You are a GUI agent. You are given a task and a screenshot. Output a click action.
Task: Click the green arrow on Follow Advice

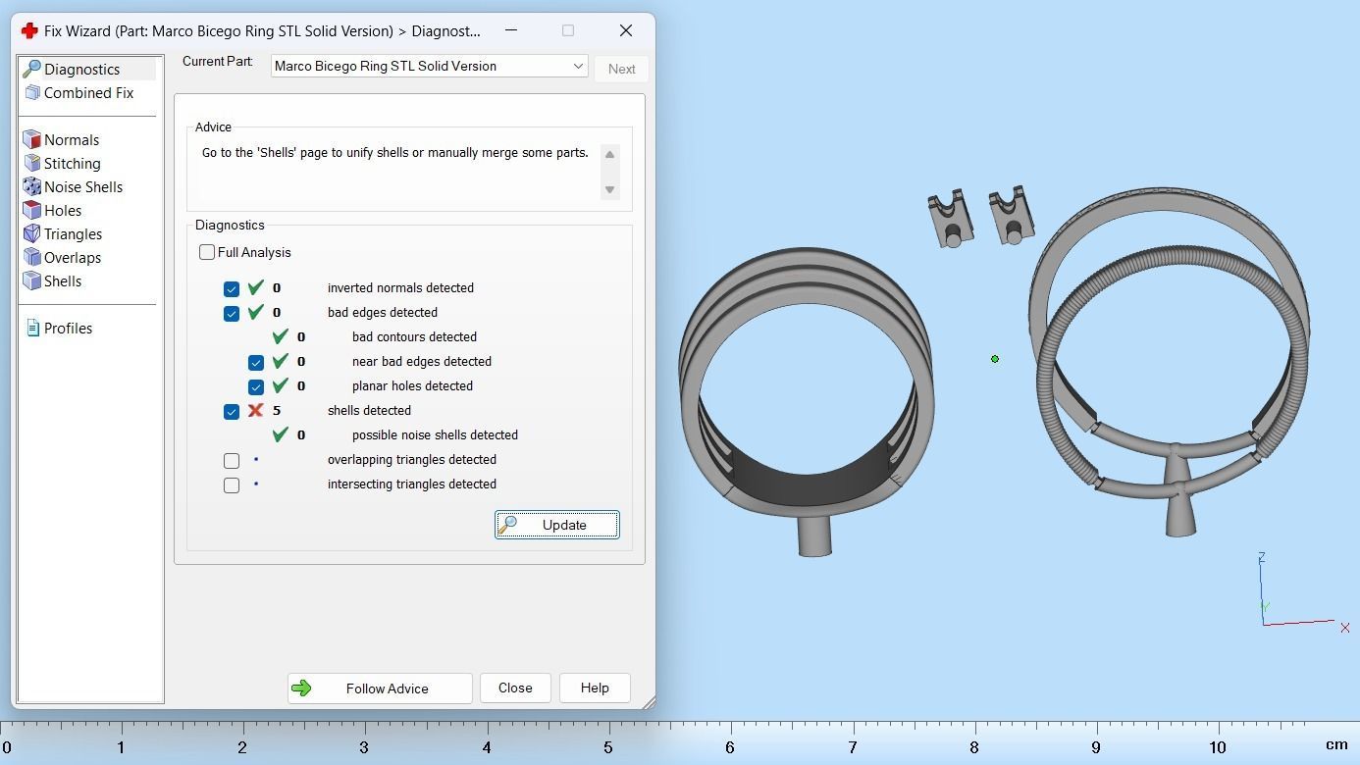point(301,688)
